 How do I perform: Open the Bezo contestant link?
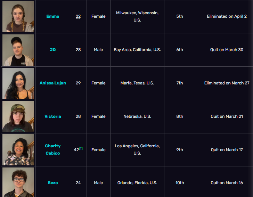52,183
